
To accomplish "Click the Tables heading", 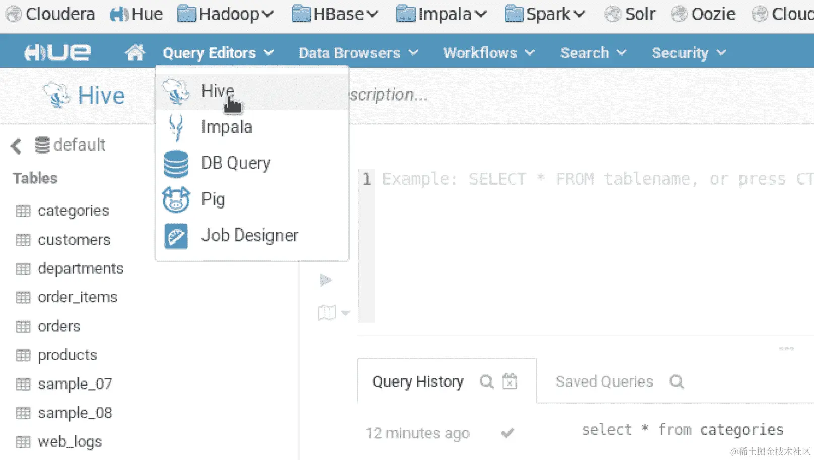I will [x=35, y=178].
